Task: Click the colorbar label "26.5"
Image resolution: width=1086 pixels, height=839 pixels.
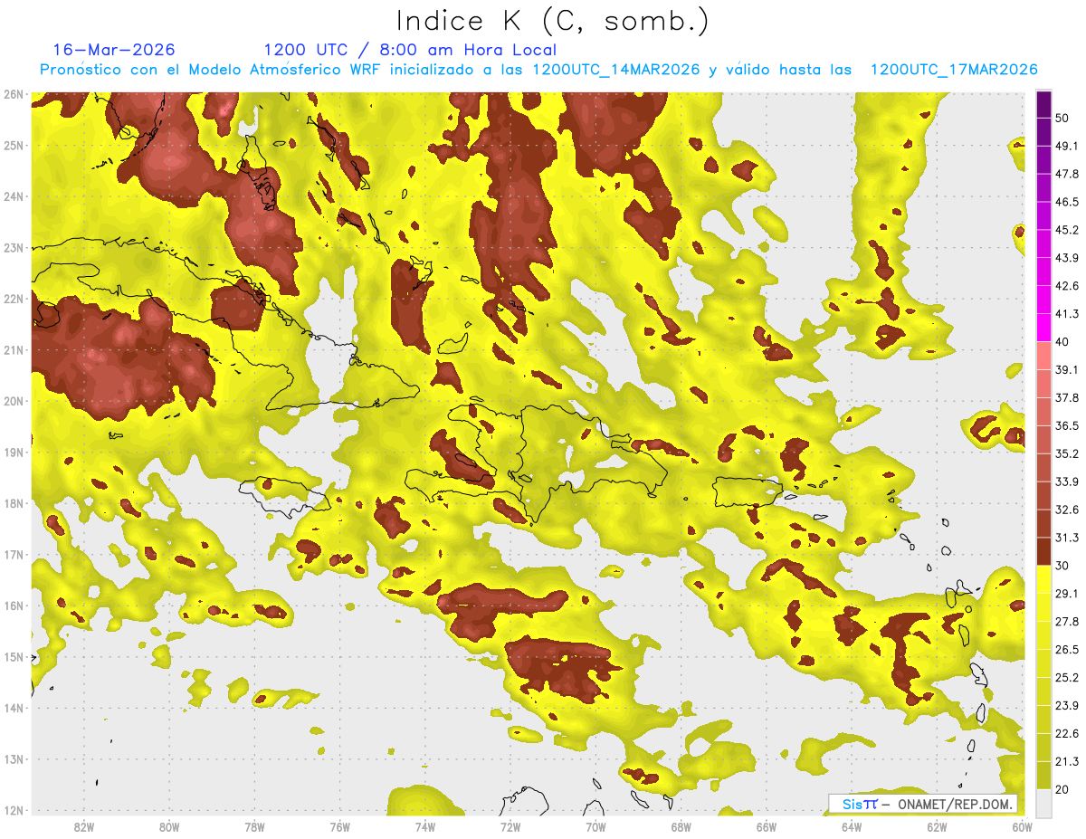Action: click(x=1067, y=649)
